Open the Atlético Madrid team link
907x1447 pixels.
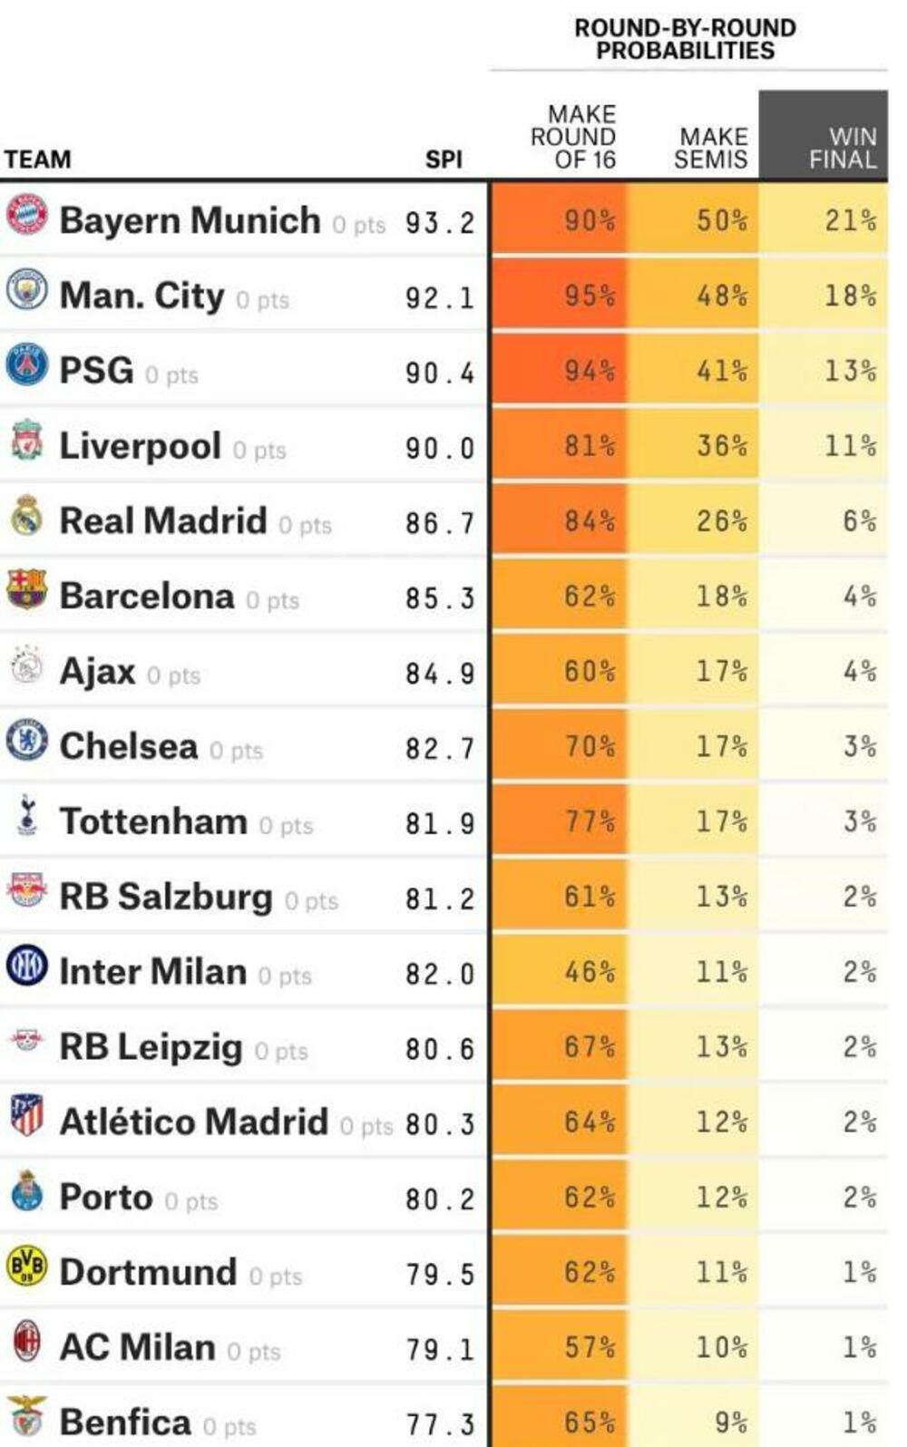point(193,1122)
